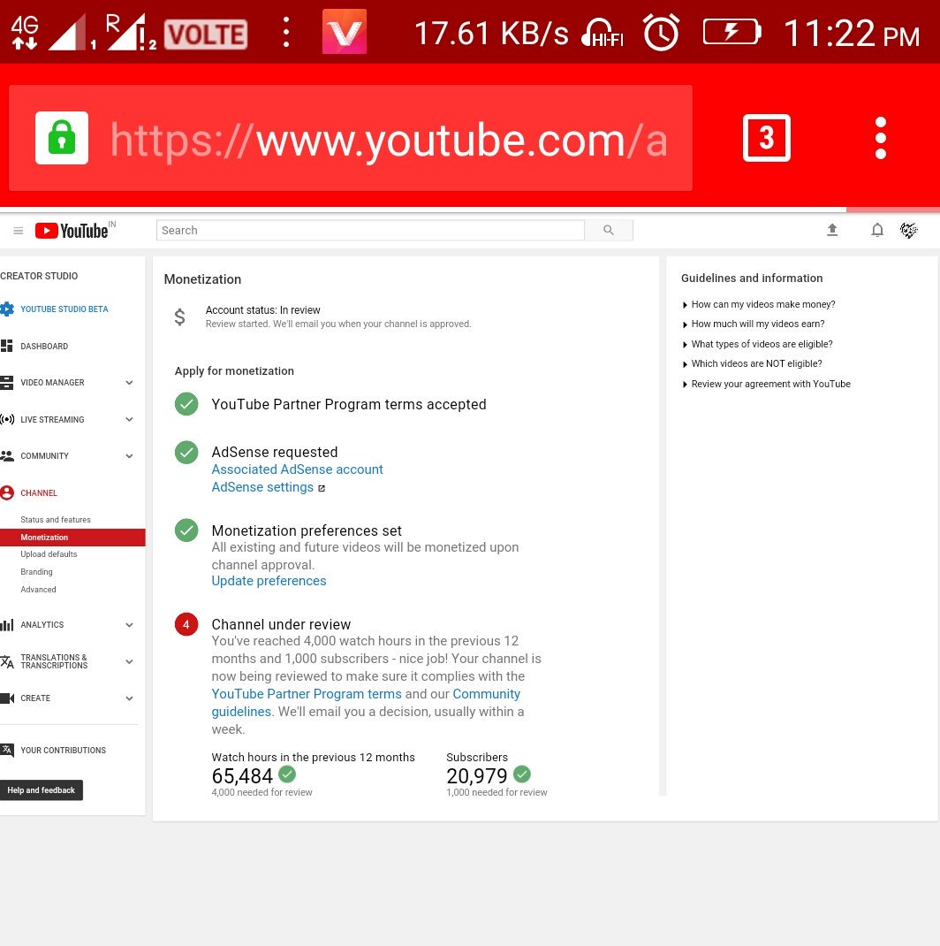Focus the YouTube Search field
Viewport: 940px width, 946px height.
pos(369,230)
